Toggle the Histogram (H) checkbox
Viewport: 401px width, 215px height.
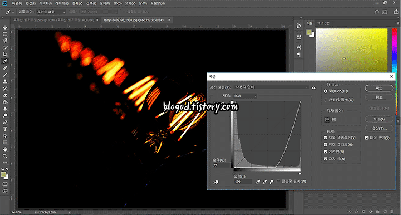point(325,145)
